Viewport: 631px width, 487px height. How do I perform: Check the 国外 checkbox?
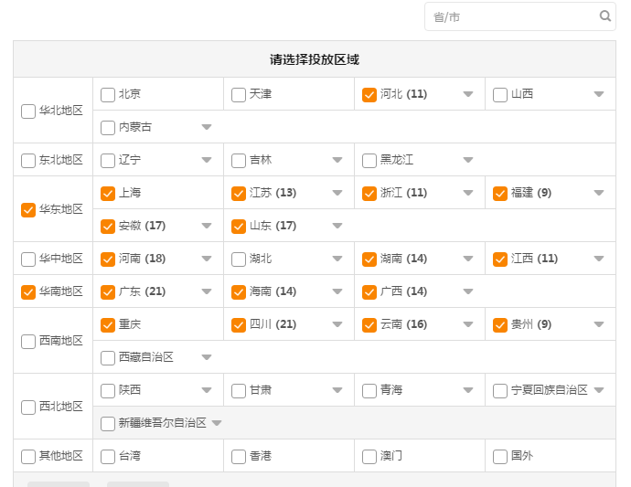coord(500,456)
